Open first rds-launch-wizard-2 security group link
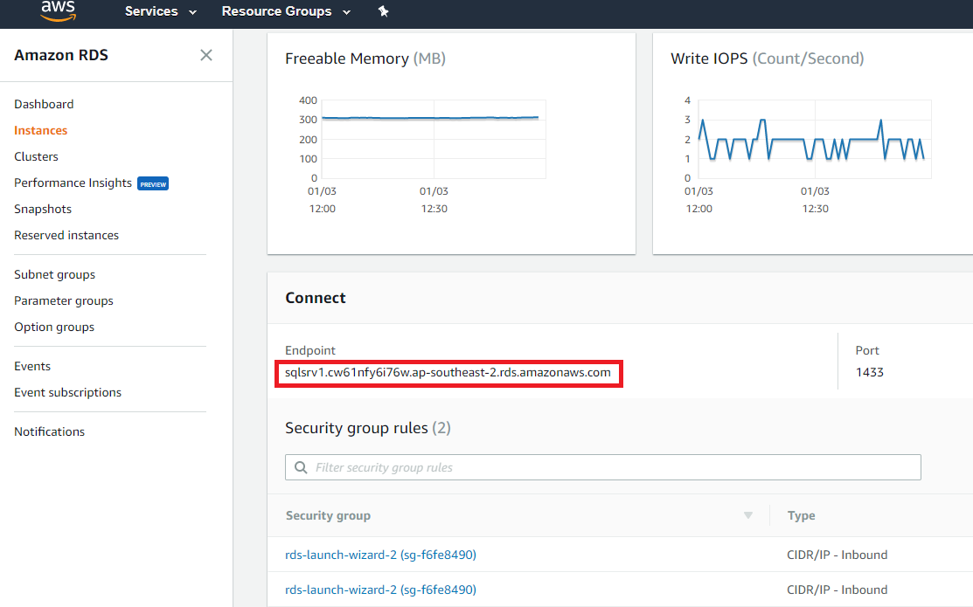Viewport: 973px width, 607px height. (x=380, y=555)
